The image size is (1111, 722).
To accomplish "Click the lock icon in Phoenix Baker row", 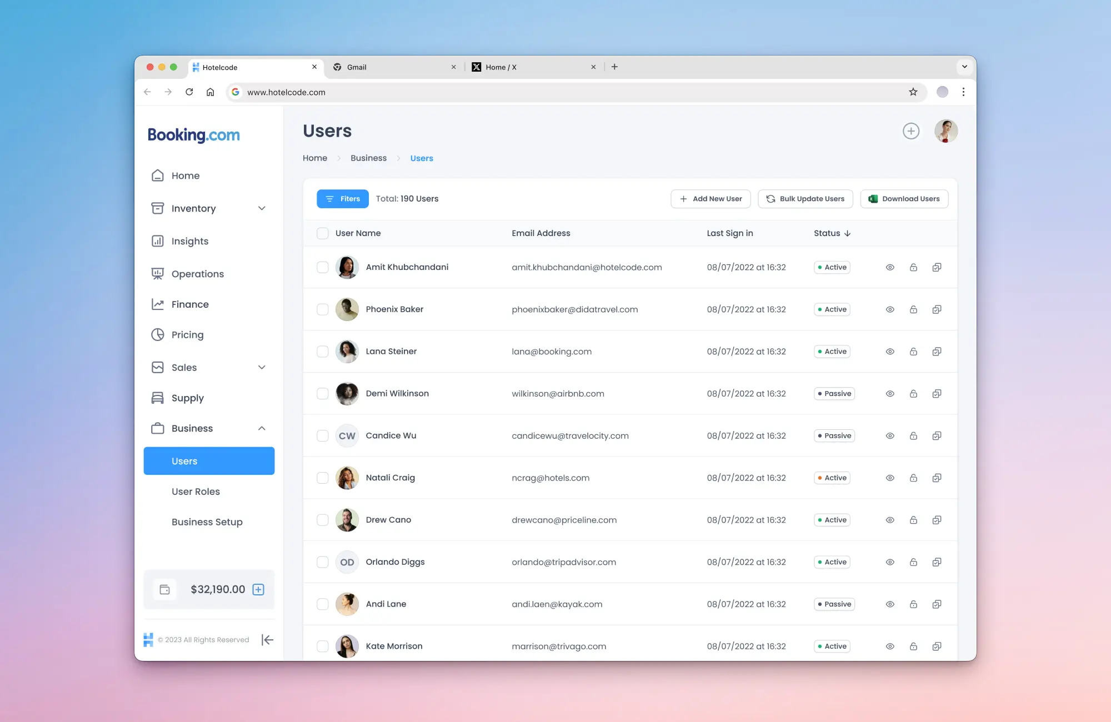I will [913, 309].
